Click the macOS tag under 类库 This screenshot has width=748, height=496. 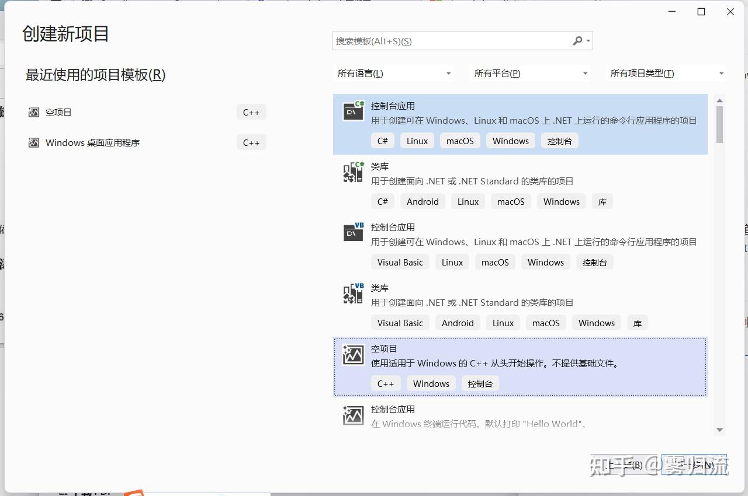510,201
